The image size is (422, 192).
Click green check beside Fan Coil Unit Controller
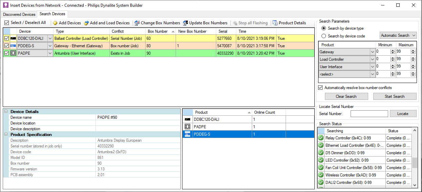pyautogui.click(x=321, y=168)
